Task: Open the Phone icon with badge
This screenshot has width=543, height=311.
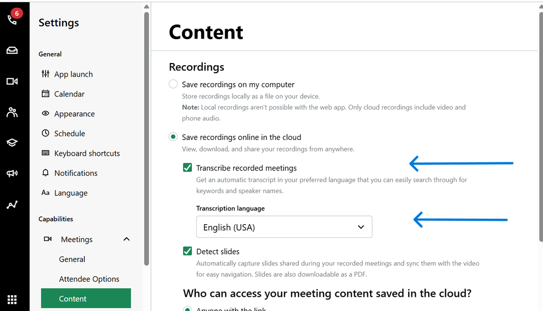Action: (x=12, y=19)
